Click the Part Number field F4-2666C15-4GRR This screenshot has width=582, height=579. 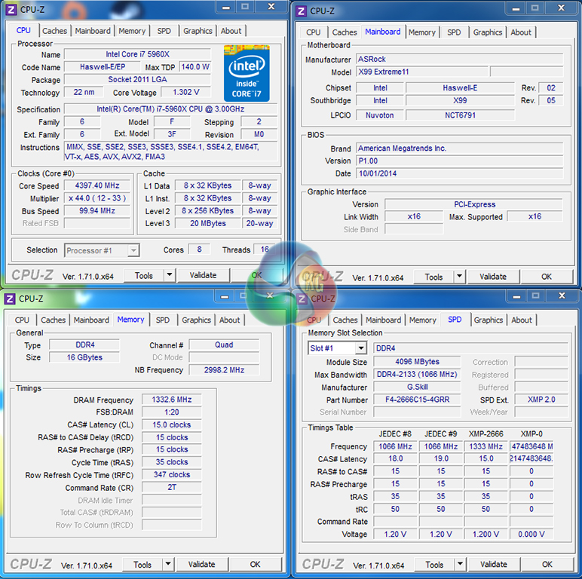[417, 400]
